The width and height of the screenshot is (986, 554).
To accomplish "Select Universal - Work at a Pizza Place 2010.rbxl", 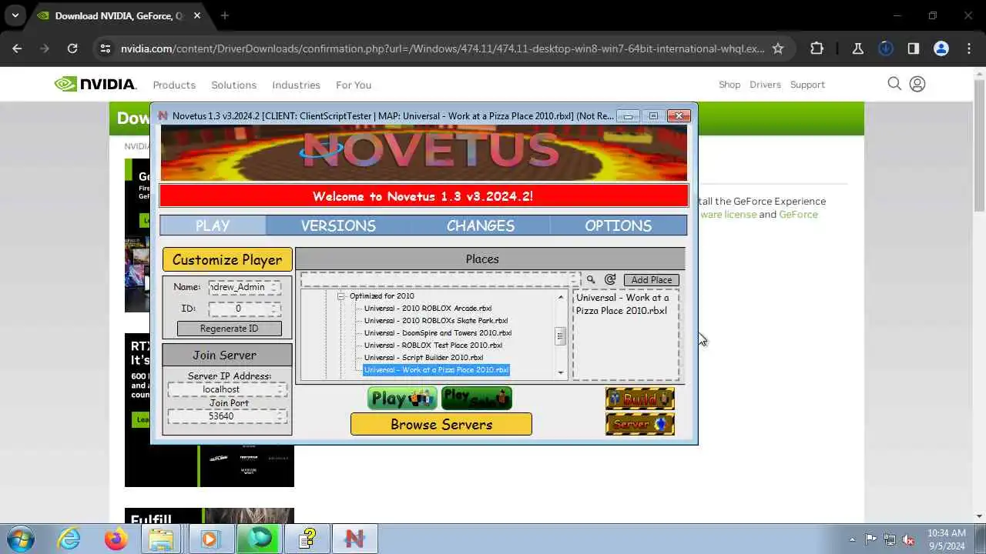I will [436, 370].
